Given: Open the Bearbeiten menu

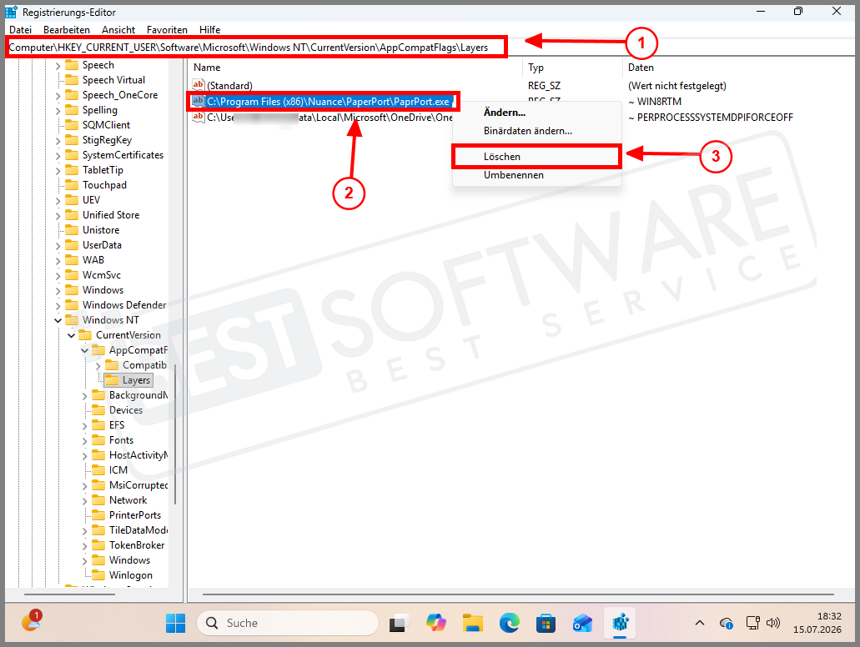Looking at the screenshot, I should (x=67, y=30).
